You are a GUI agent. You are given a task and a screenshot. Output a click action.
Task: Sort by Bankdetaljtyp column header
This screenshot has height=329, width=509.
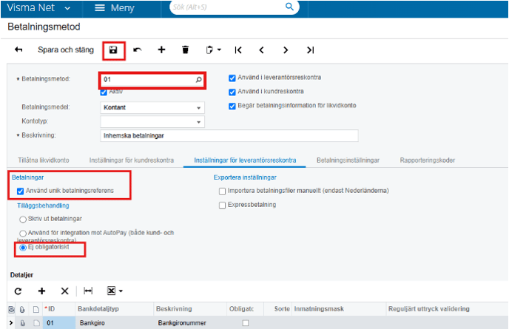pos(114,309)
